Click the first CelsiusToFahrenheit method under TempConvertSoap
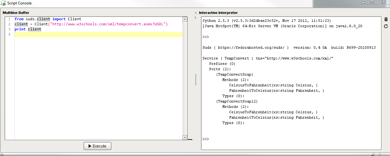Viewport: 390px width, 156px height. (273, 85)
